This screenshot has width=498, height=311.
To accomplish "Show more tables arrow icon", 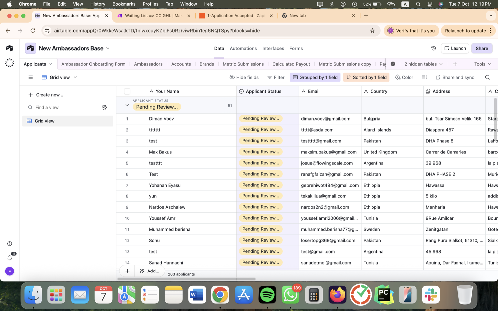I will (x=393, y=64).
